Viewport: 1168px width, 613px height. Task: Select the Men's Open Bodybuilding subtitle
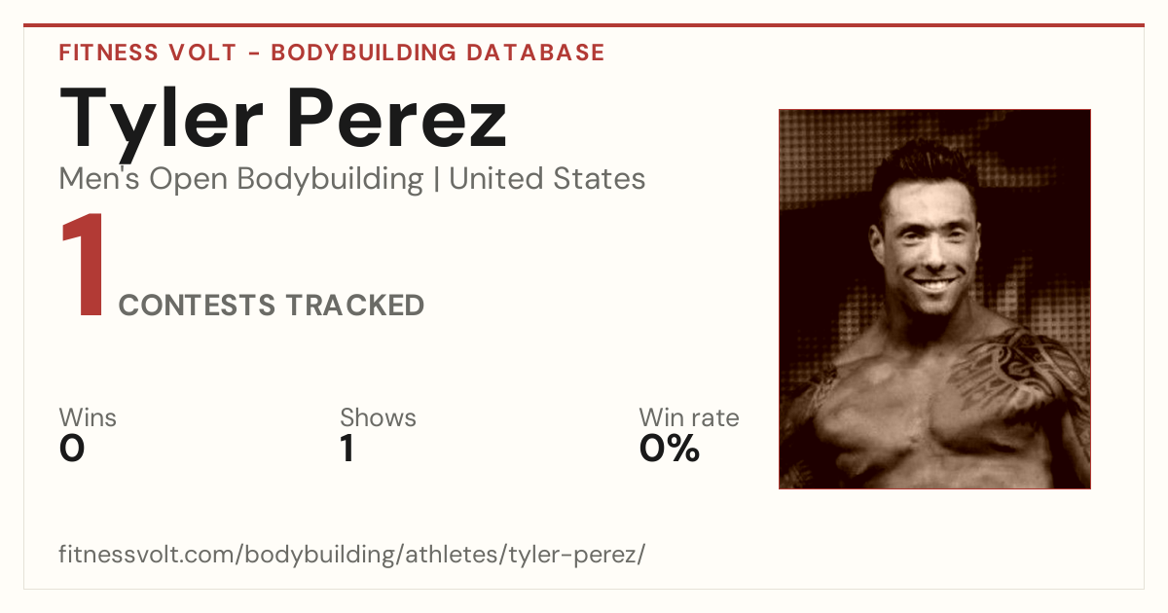point(241,179)
